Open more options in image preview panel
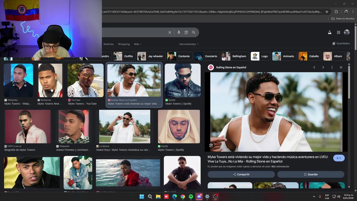The width and height of the screenshot is (357, 201). 332,68
